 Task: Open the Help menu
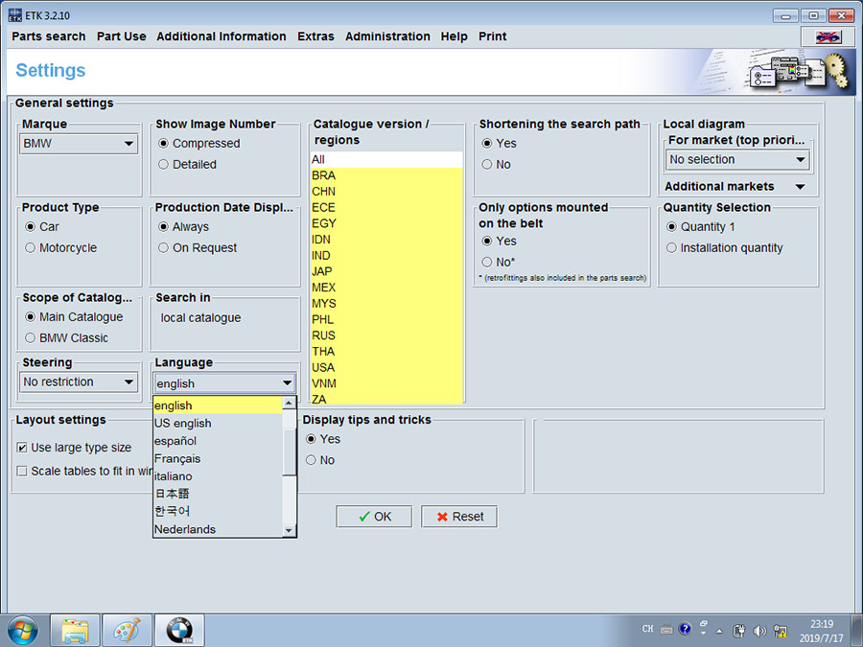455,36
